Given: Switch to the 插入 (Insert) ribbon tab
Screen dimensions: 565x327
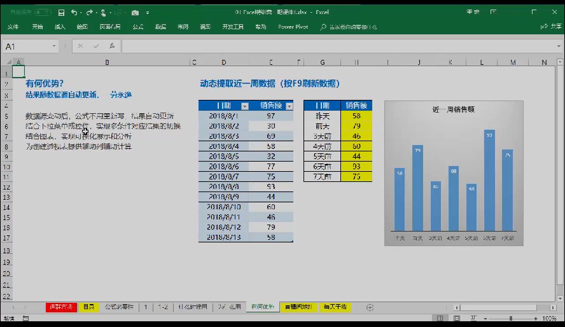Looking at the screenshot, I should pyautogui.click(x=60, y=27).
